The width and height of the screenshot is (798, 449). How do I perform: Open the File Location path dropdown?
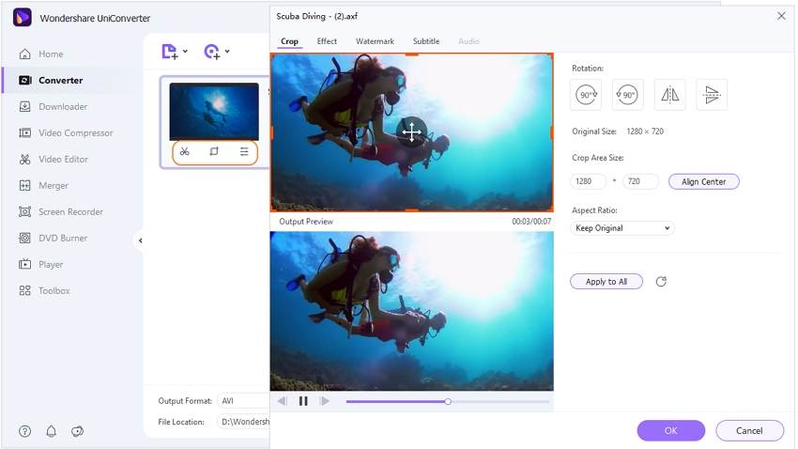(243, 422)
